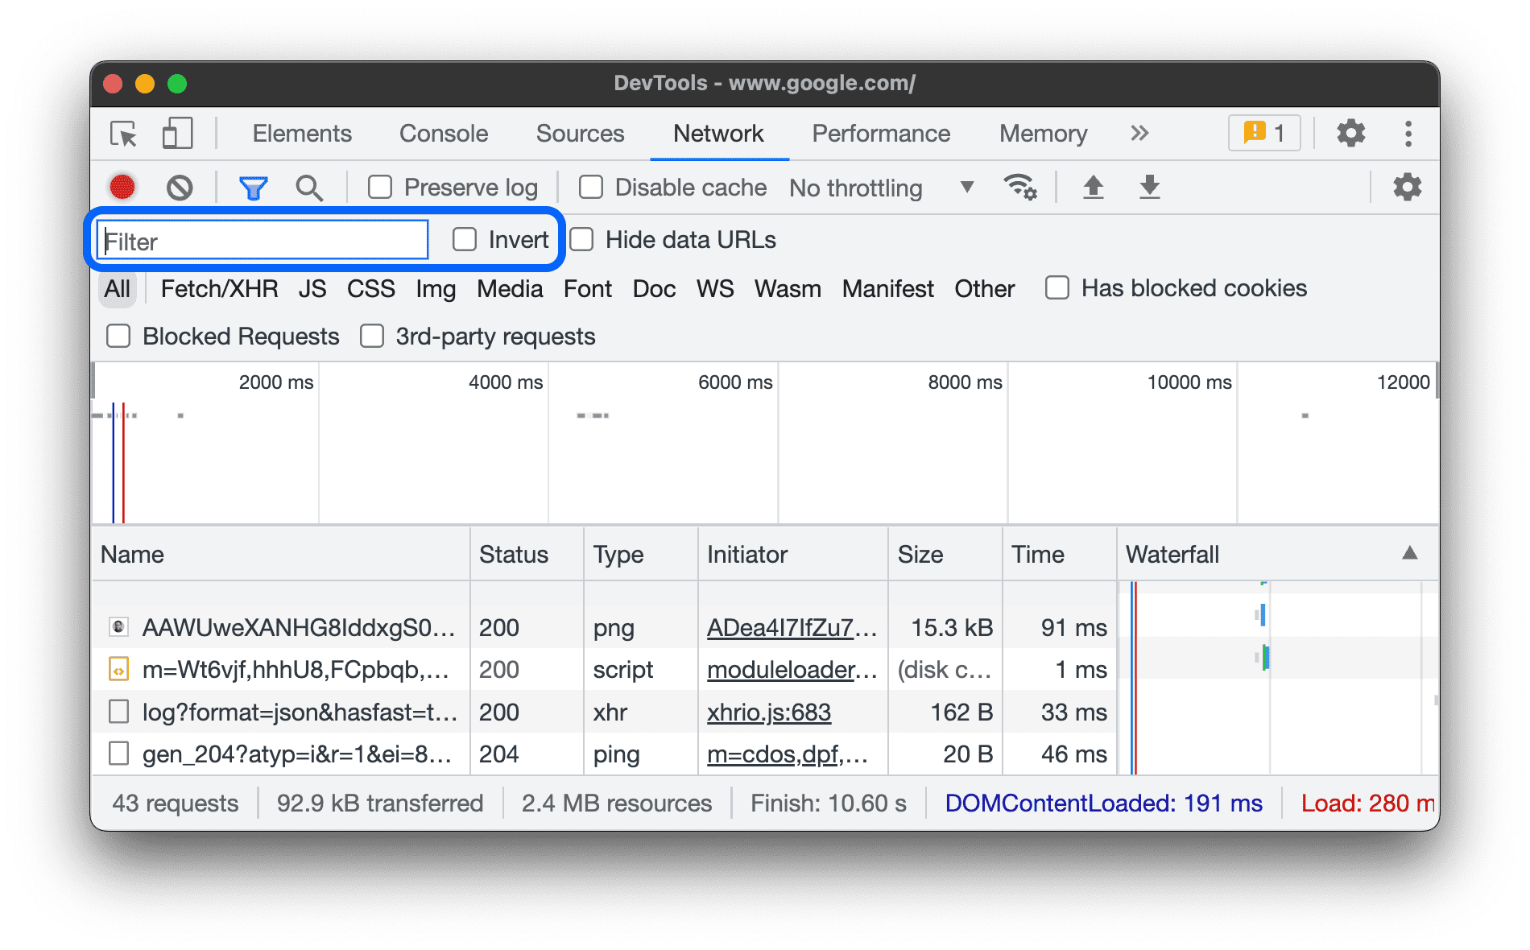Switch to the Performance panel
This screenshot has width=1530, height=950.
coord(881,134)
